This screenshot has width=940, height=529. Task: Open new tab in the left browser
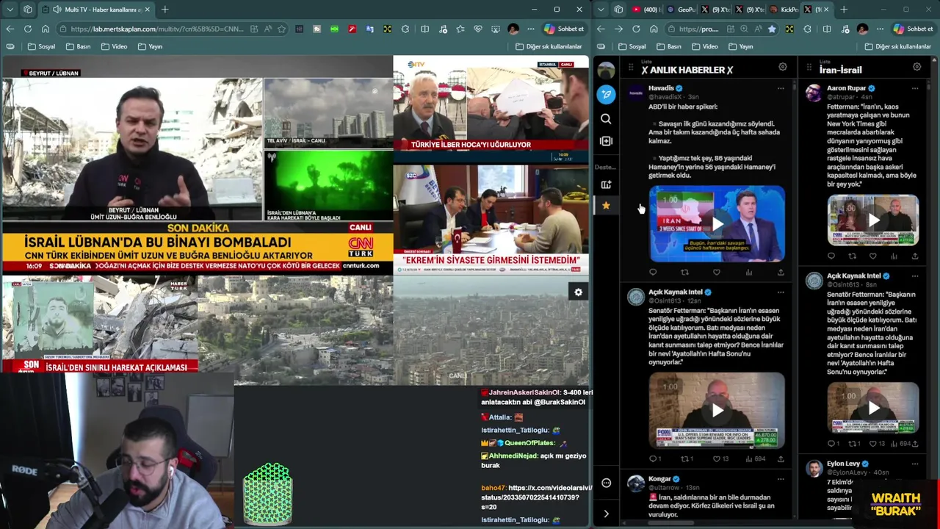(x=164, y=10)
